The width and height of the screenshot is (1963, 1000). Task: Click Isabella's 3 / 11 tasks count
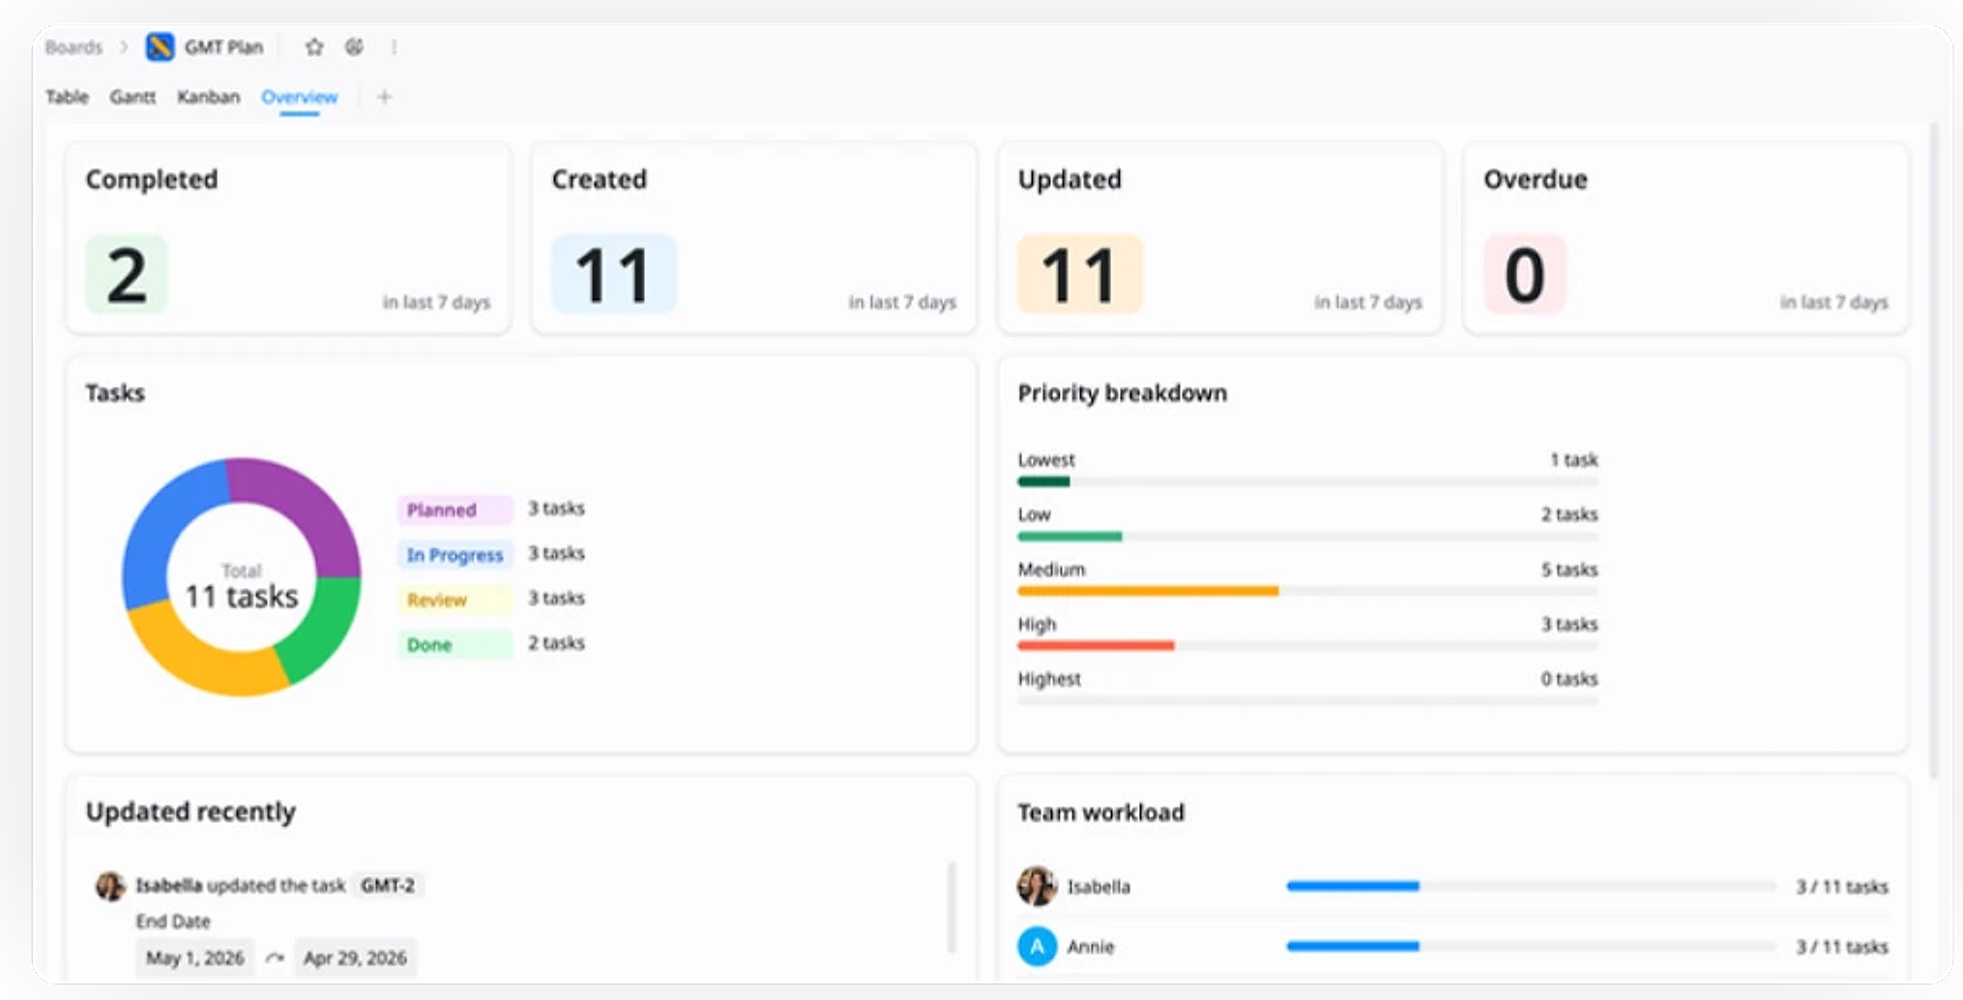pyautogui.click(x=1842, y=887)
